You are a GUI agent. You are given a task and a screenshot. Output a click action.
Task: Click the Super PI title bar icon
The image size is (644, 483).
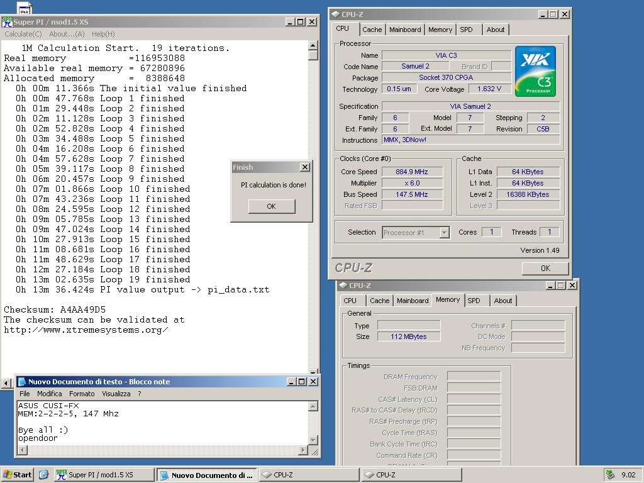[x=7, y=22]
